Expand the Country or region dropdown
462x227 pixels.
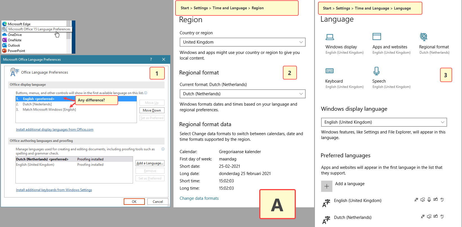242,42
